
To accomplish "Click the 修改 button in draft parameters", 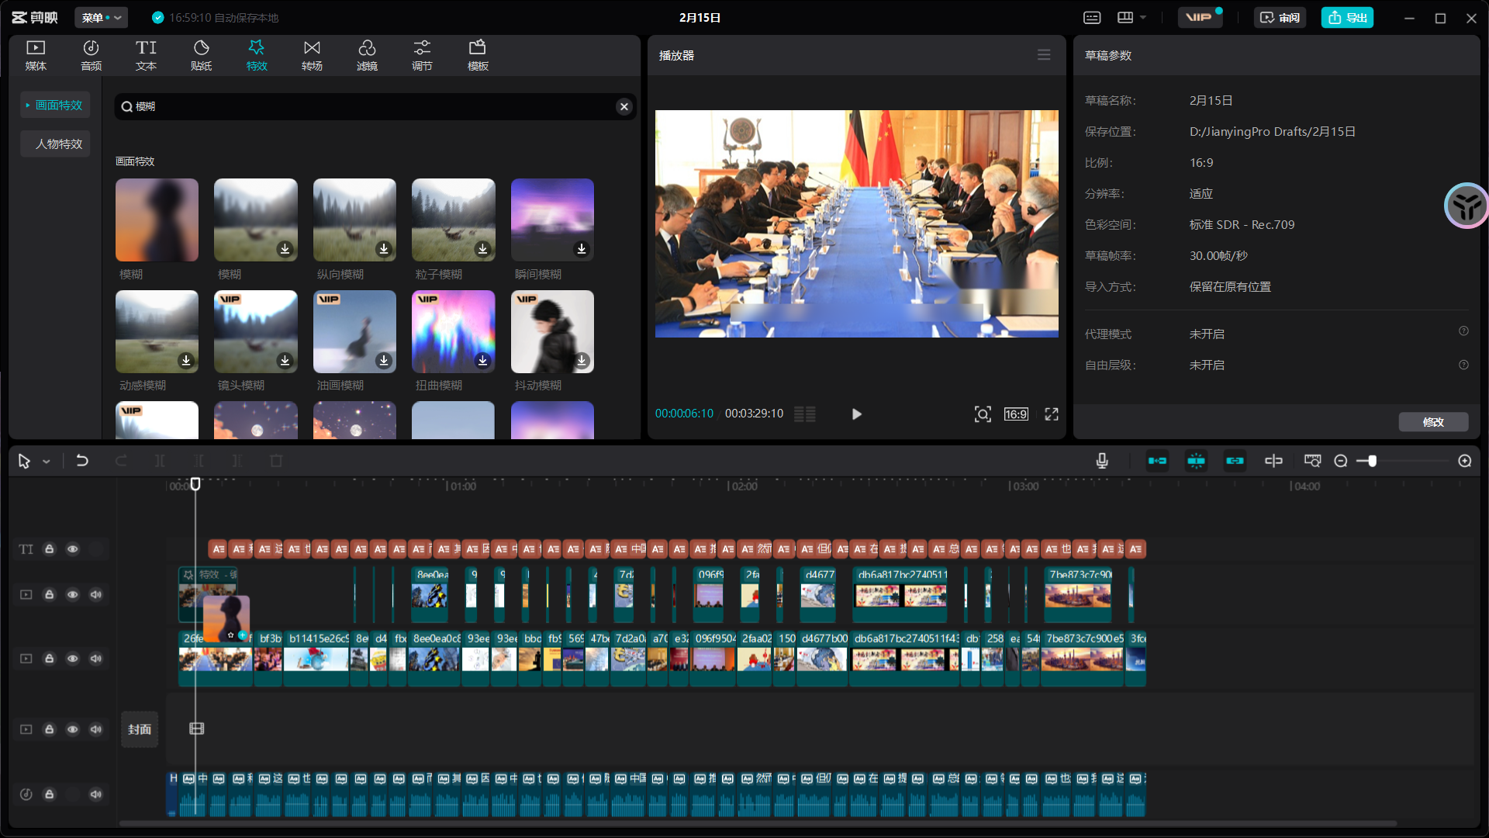I will 1433,421.
